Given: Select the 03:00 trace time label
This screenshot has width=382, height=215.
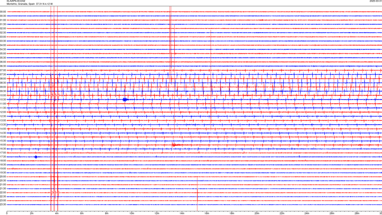Looking at the screenshot, I should (x=3, y=37).
